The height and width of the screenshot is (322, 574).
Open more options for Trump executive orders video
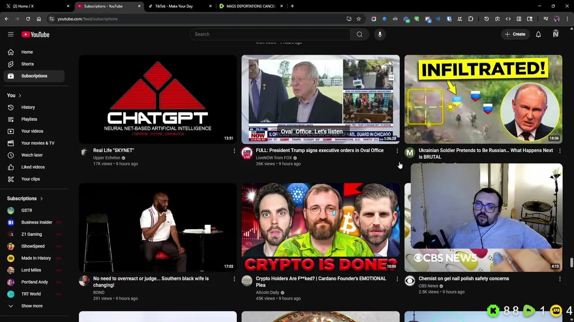click(x=397, y=151)
